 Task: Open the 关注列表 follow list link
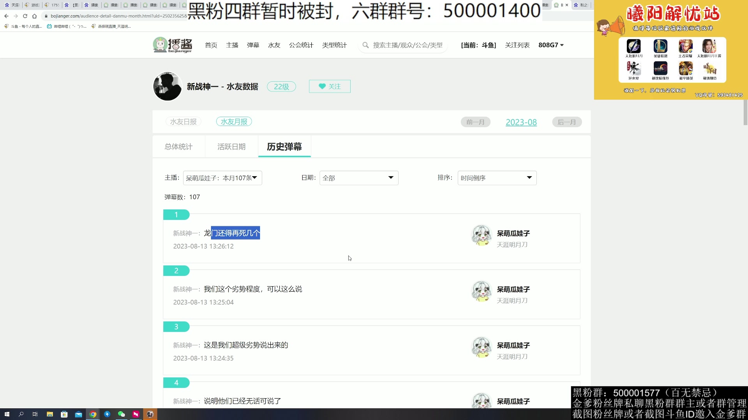pyautogui.click(x=517, y=45)
